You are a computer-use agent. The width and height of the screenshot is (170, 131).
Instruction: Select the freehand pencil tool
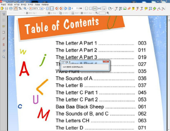[x=163, y=8]
